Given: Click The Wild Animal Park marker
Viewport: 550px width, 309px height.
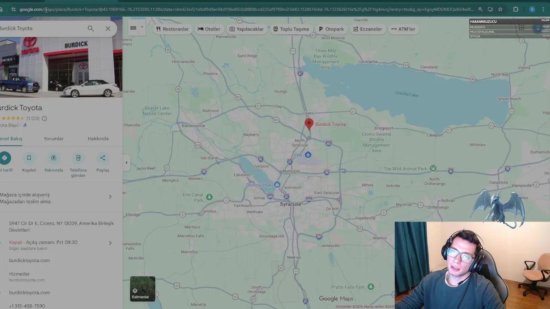Looking at the screenshot, I should pos(433,168).
